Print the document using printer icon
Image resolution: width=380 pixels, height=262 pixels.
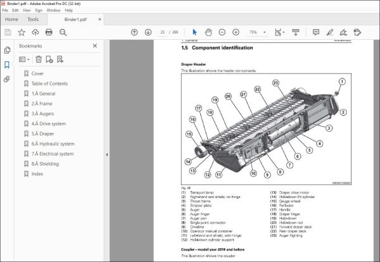pos(49,32)
